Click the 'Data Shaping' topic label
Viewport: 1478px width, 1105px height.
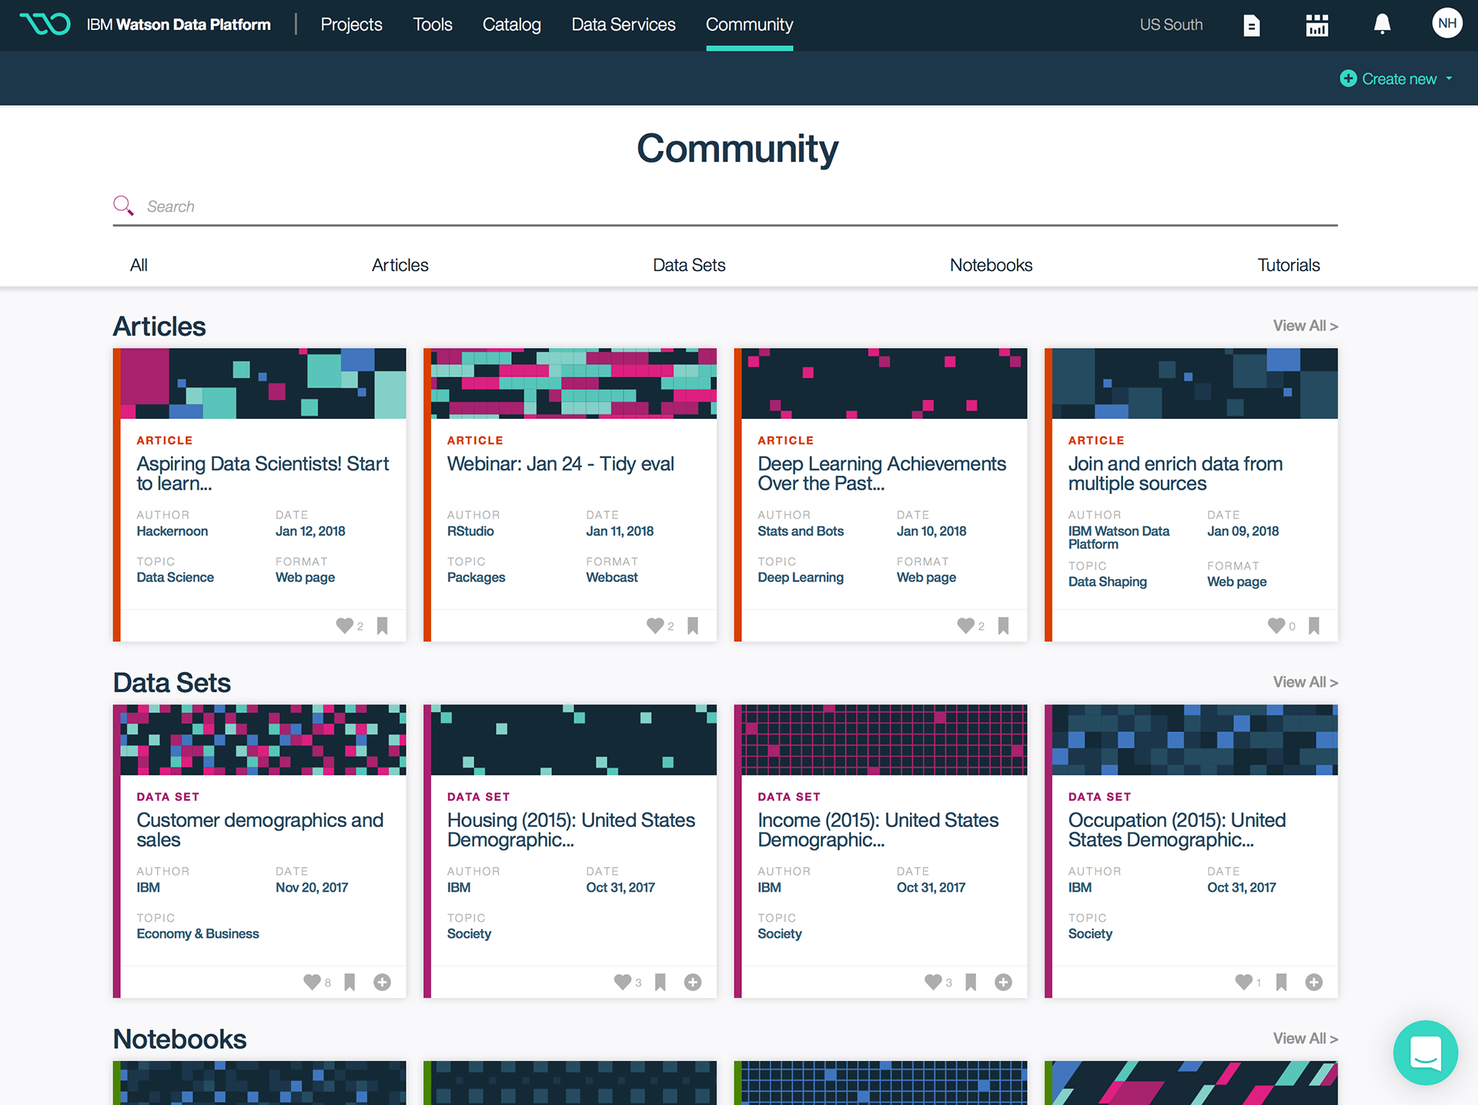(x=1108, y=582)
